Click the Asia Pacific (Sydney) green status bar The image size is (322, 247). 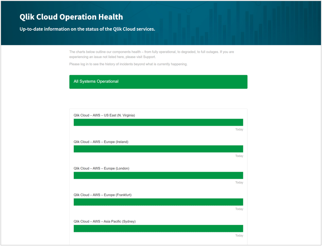[158, 229]
